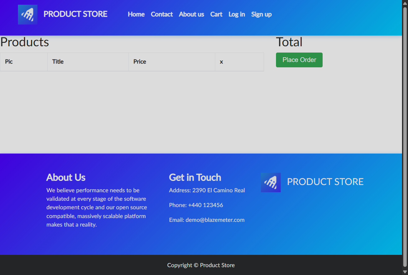Open the Home page from navbar
The image size is (408, 275).
pyautogui.click(x=136, y=14)
